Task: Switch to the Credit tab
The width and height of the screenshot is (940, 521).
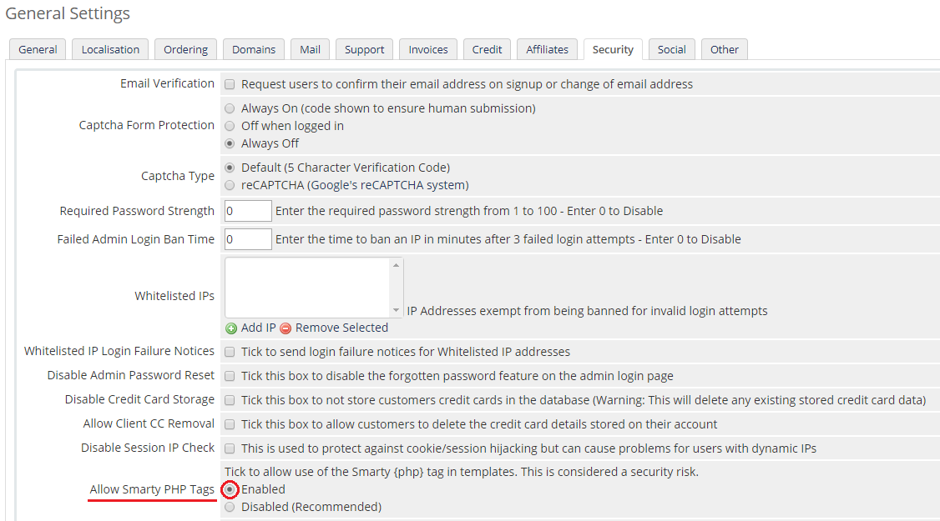Action: point(487,50)
